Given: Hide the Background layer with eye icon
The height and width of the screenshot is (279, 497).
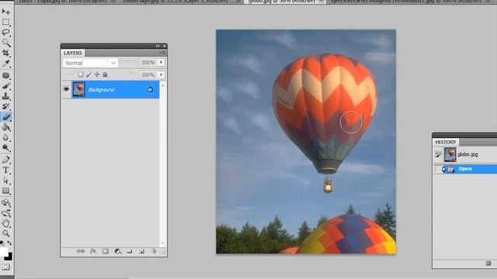Looking at the screenshot, I should 66,90.
